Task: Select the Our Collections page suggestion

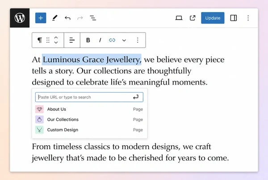Action: point(89,119)
